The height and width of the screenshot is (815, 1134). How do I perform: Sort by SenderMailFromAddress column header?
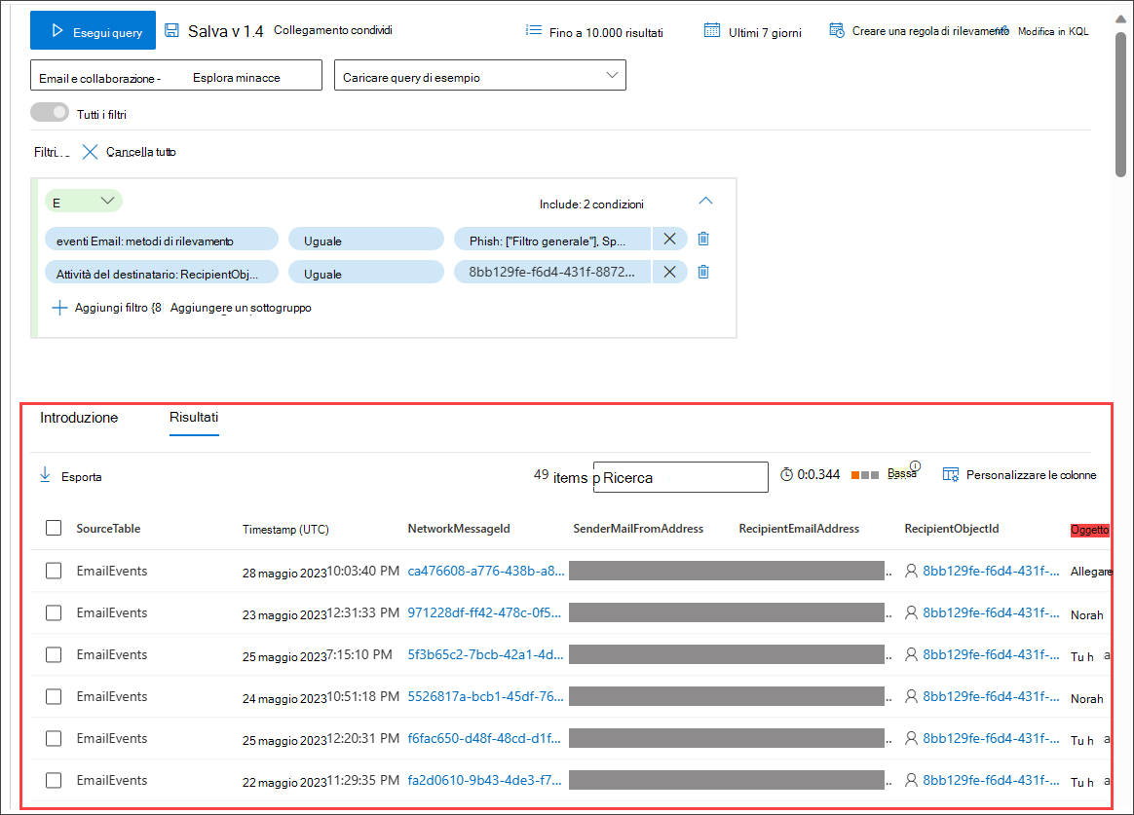[638, 529]
